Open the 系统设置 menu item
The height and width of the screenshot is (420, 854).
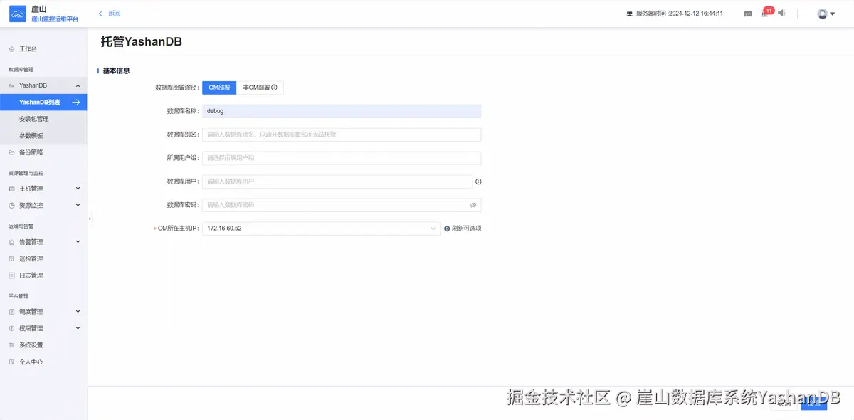click(43, 345)
